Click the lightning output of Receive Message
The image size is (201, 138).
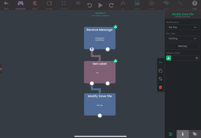(x=92, y=49)
